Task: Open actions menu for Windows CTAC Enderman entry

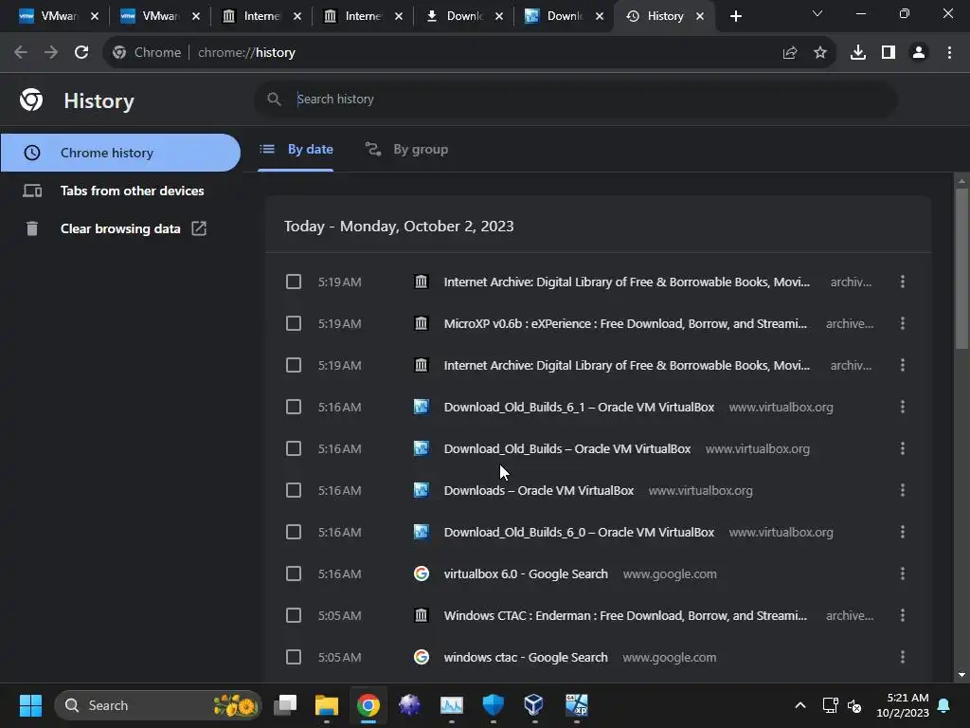Action: pos(903,615)
